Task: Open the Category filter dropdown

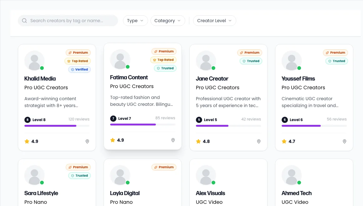Action: (168, 21)
